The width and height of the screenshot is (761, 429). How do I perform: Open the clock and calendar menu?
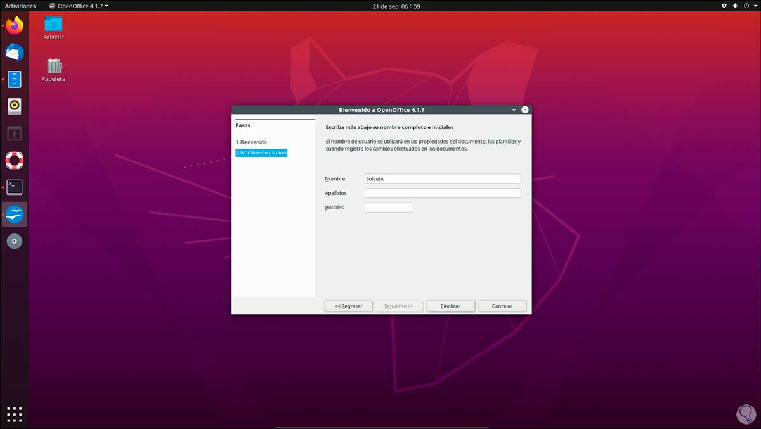(397, 6)
